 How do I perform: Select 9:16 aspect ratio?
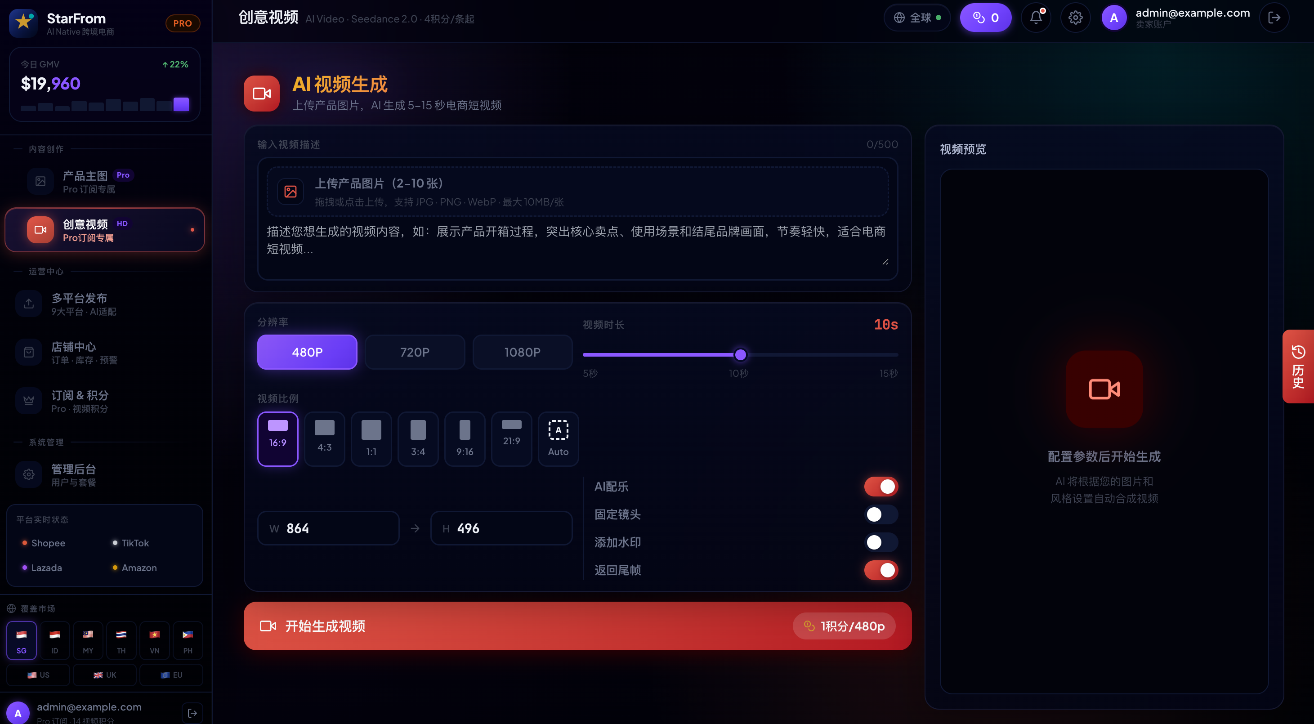tap(465, 439)
